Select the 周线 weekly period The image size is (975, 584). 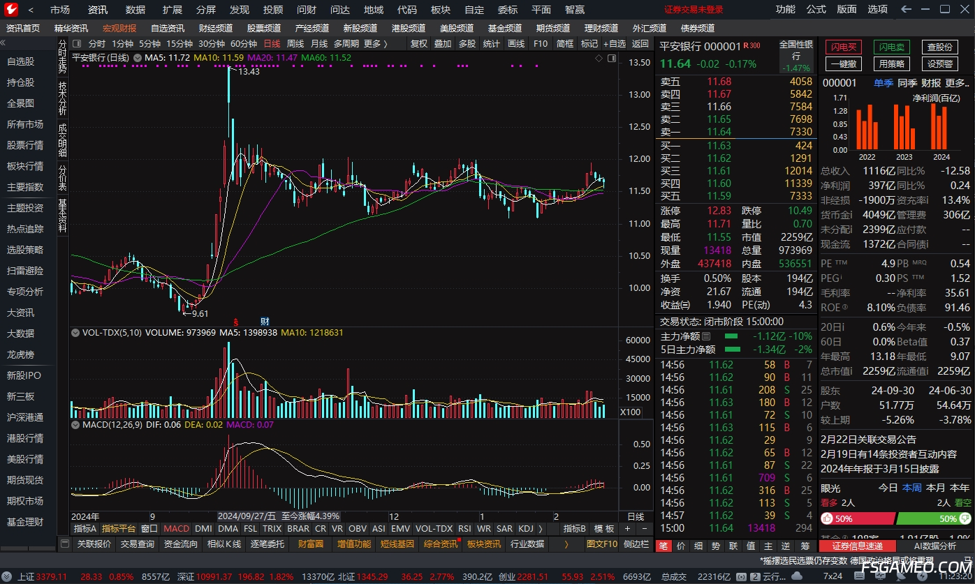(x=295, y=43)
